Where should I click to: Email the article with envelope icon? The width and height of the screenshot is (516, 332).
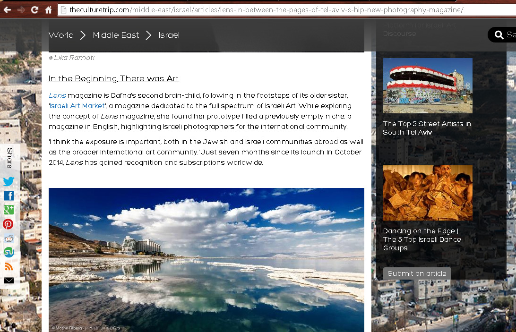click(9, 281)
